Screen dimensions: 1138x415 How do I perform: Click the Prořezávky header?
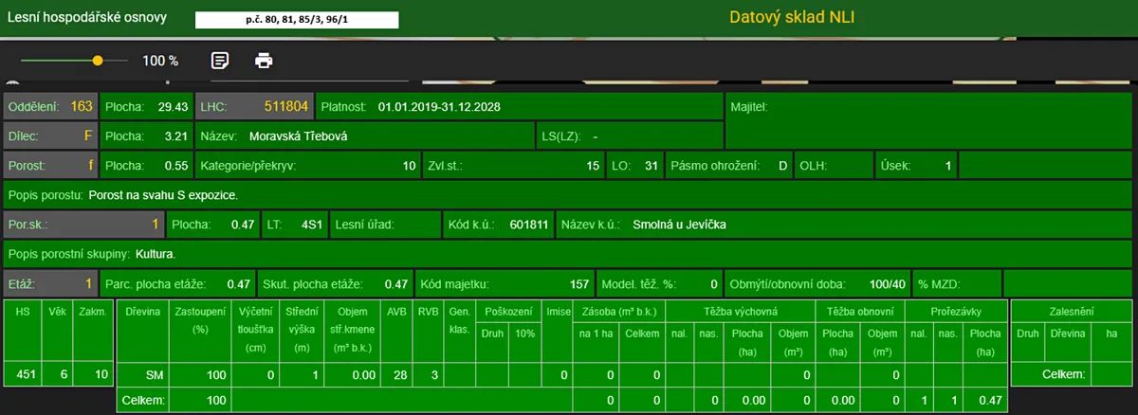[956, 310]
